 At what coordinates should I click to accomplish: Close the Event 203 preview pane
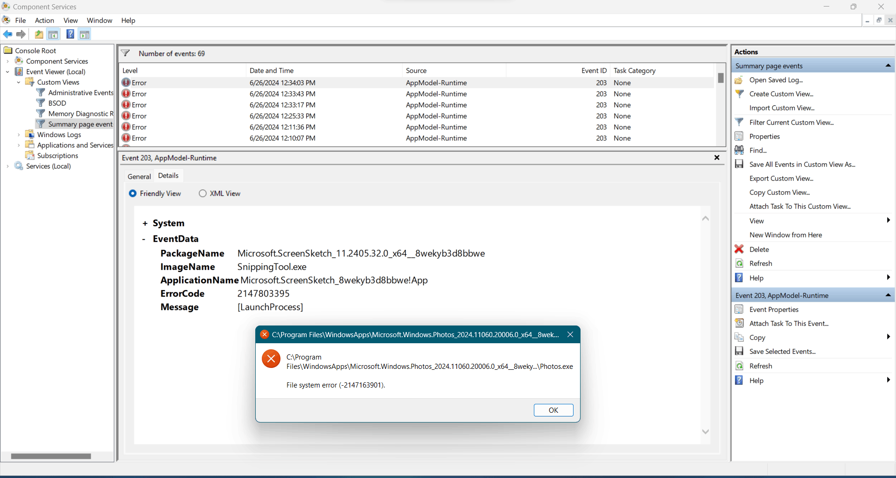coord(717,158)
